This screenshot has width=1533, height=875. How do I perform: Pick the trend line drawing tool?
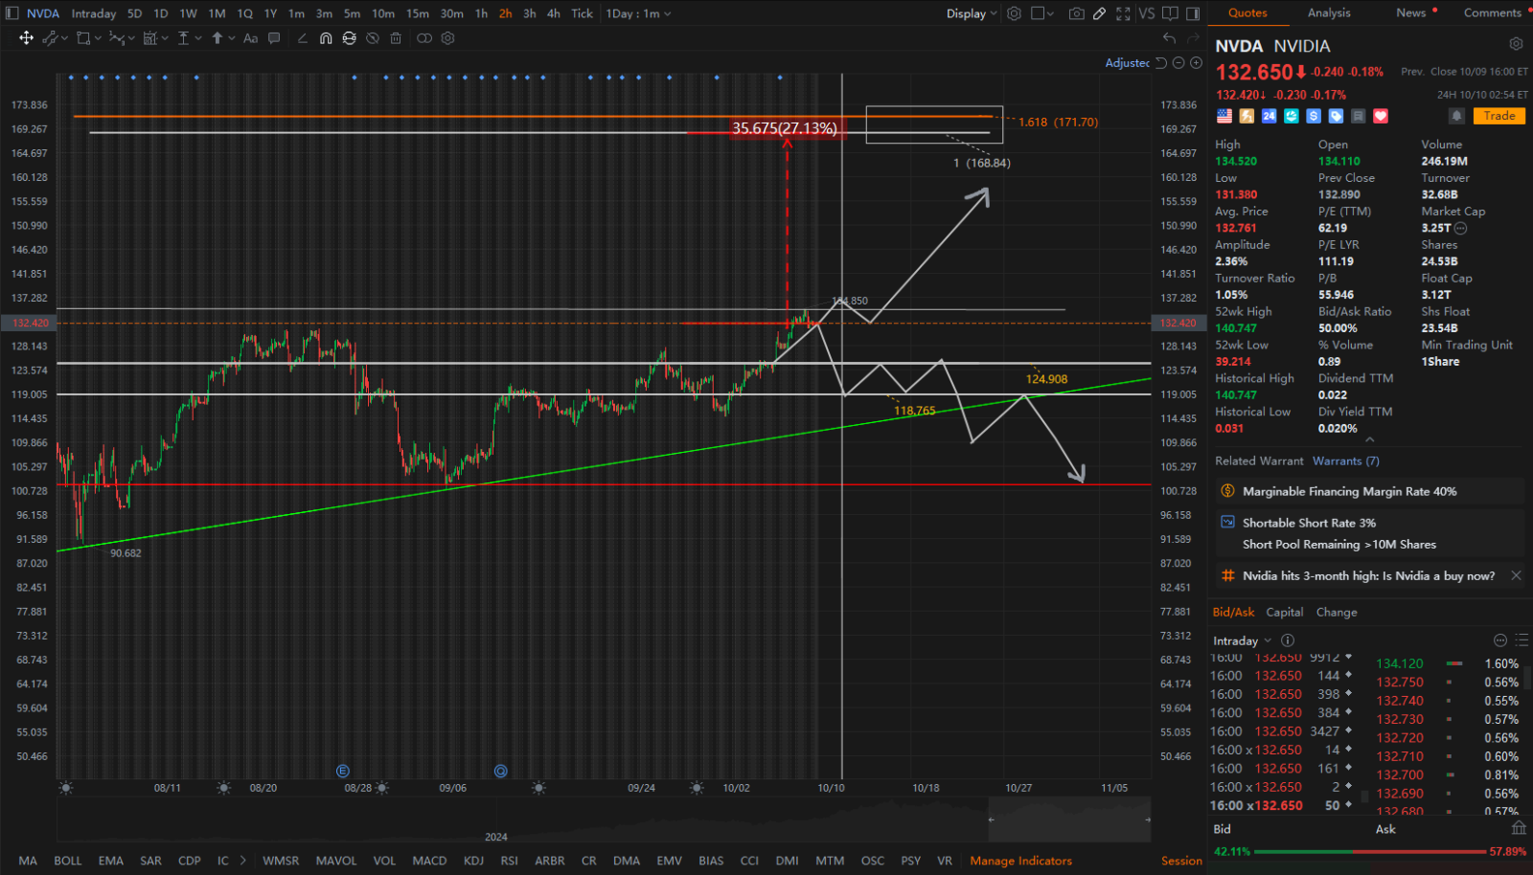click(x=50, y=38)
